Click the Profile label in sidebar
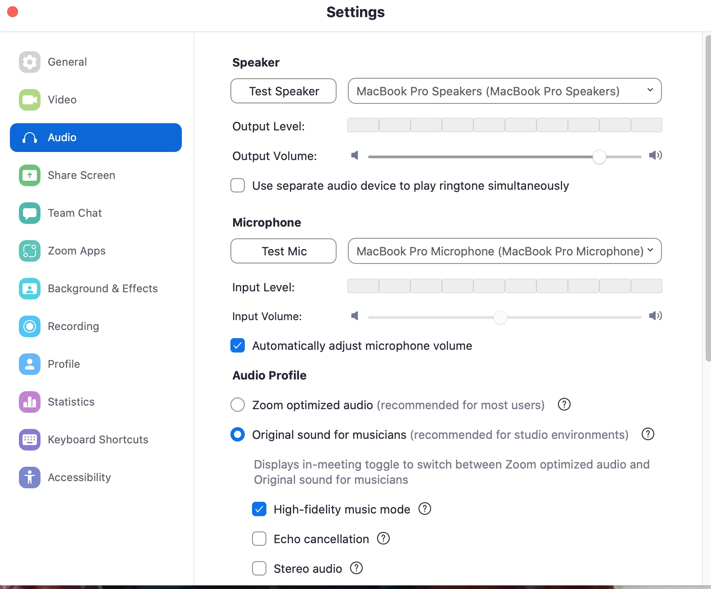The height and width of the screenshot is (589, 711). tap(64, 364)
